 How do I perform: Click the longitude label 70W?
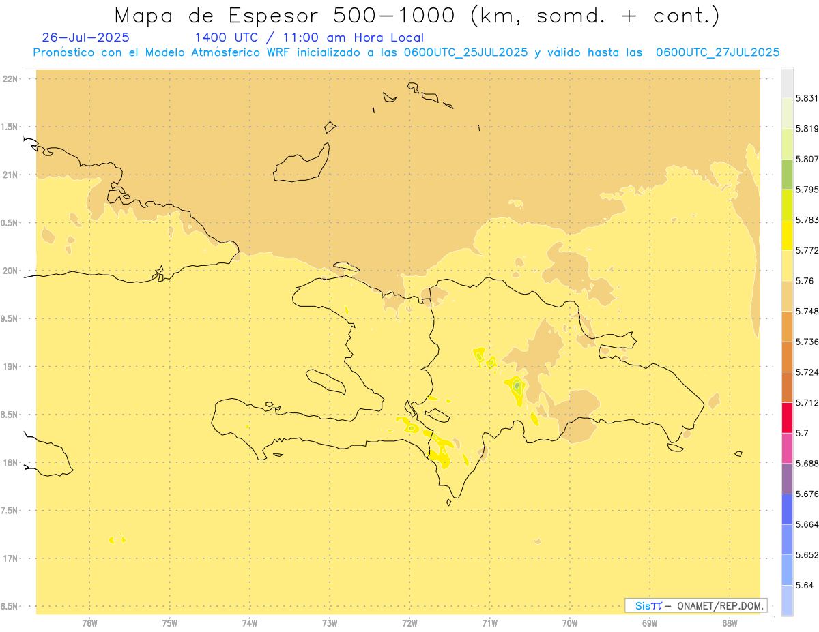pyautogui.click(x=570, y=622)
